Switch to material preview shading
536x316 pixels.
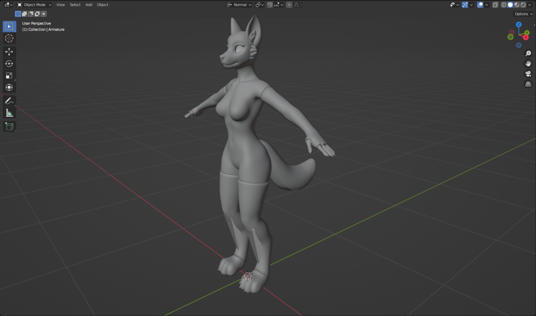click(x=517, y=5)
